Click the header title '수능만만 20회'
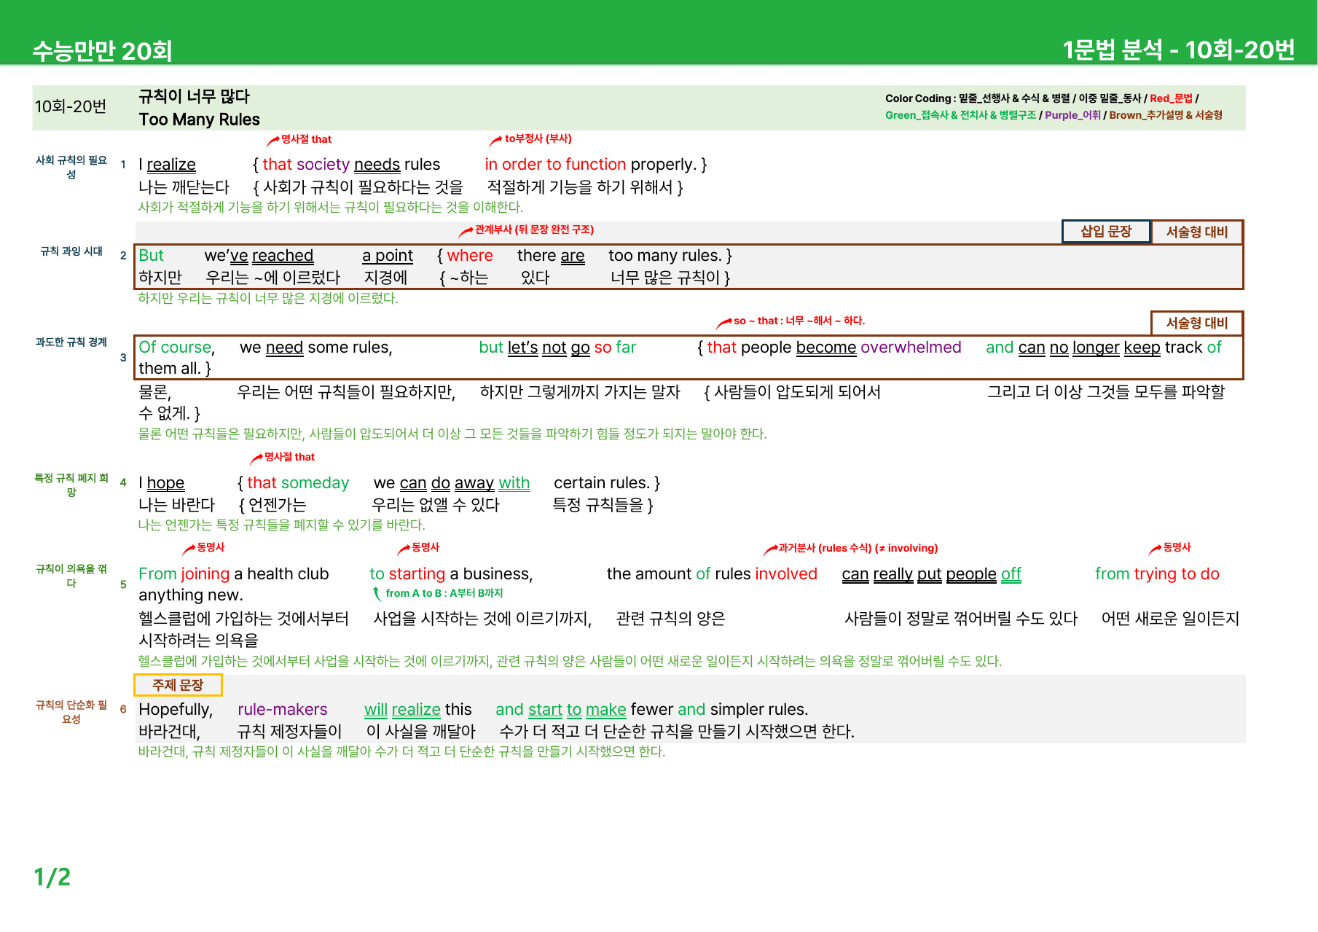The image size is (1318, 932). 103,51
